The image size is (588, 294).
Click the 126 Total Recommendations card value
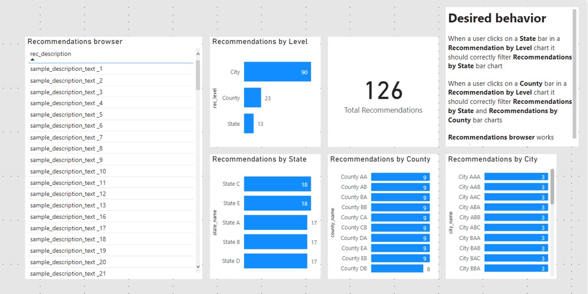tap(384, 90)
